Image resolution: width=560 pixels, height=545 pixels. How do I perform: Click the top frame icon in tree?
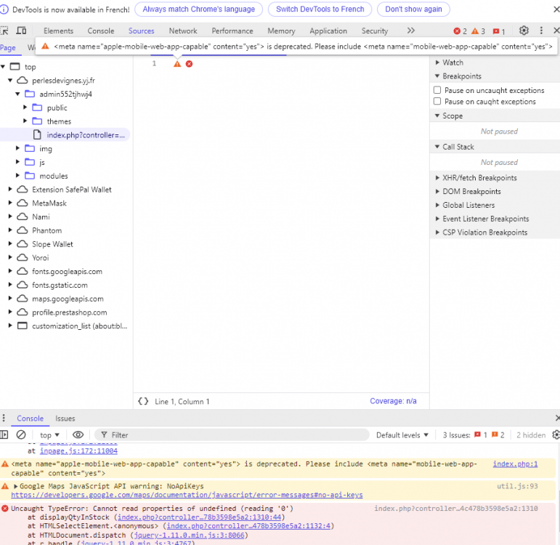[x=15, y=66]
